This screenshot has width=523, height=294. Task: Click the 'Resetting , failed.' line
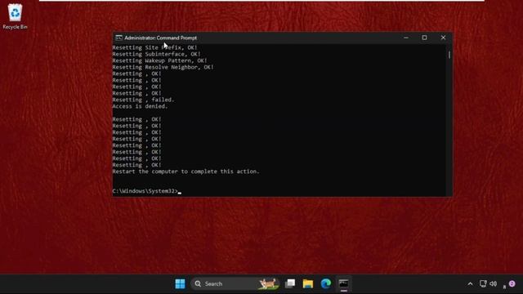pyautogui.click(x=144, y=100)
